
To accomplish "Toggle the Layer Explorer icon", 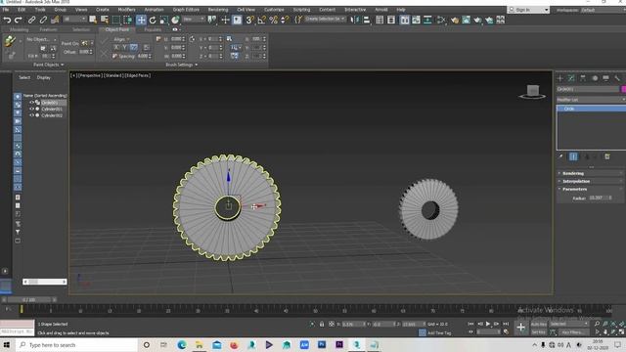I will pos(391,20).
